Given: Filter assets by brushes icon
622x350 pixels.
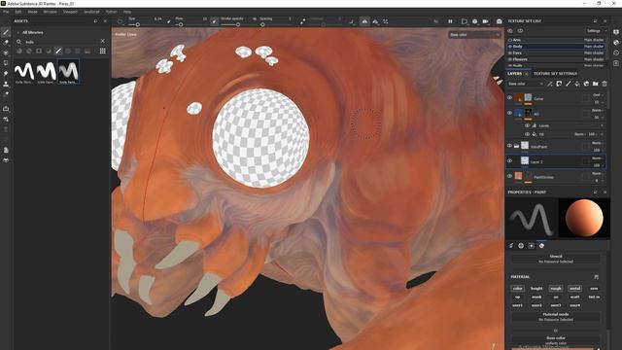Looking at the screenshot, I should (x=58, y=51).
